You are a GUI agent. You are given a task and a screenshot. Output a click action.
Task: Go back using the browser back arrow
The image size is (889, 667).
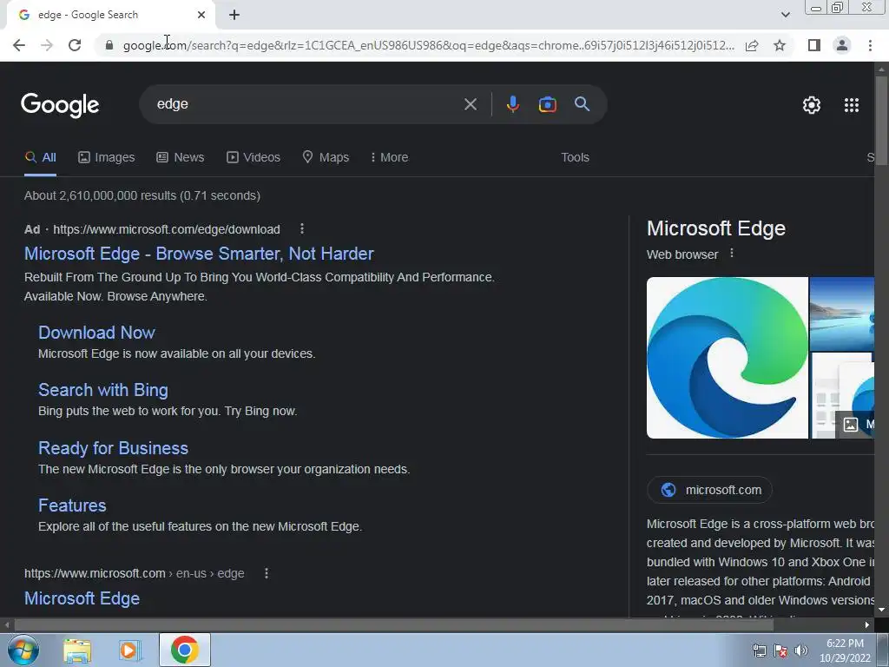(x=19, y=45)
